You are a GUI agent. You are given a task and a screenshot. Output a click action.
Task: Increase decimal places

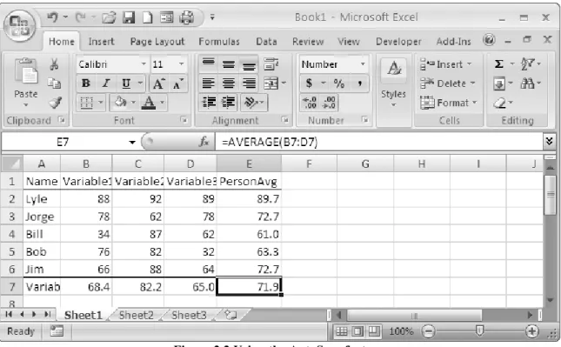[x=310, y=103]
